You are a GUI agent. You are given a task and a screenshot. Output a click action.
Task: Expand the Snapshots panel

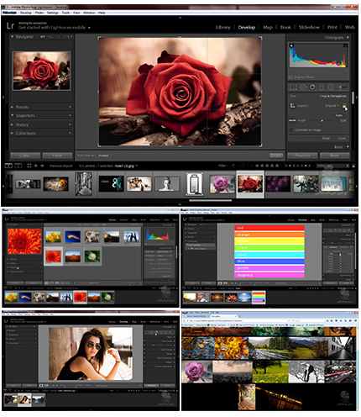tap(13, 115)
